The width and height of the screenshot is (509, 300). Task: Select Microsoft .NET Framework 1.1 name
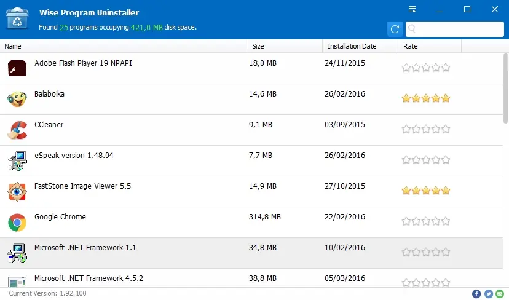85,247
